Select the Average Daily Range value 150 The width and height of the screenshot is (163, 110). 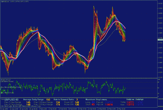[48, 100]
